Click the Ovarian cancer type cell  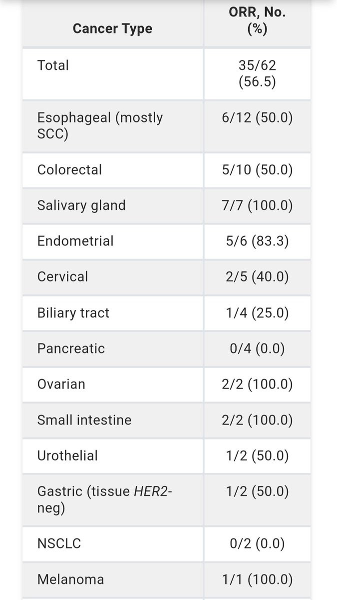pyautogui.click(x=61, y=384)
